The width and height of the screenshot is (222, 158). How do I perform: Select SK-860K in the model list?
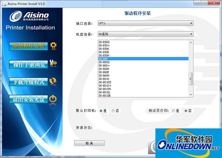(143, 69)
